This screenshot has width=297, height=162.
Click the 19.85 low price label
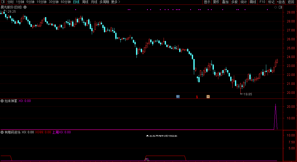coord(248,94)
